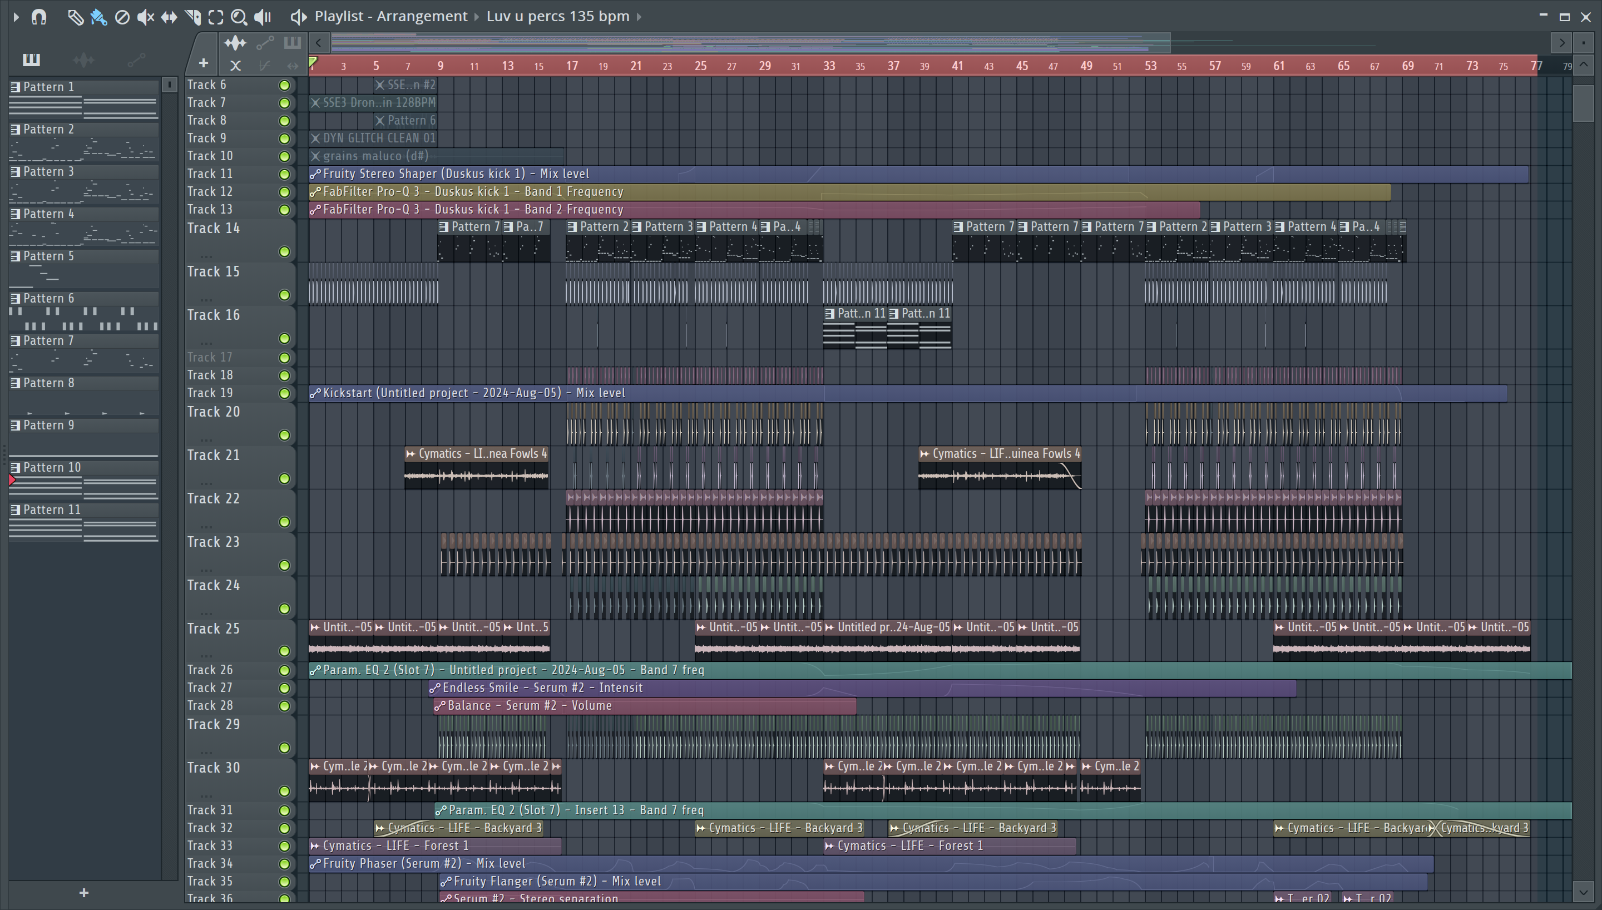The image size is (1602, 910).
Task: Select the Mute tool
Action: point(146,17)
